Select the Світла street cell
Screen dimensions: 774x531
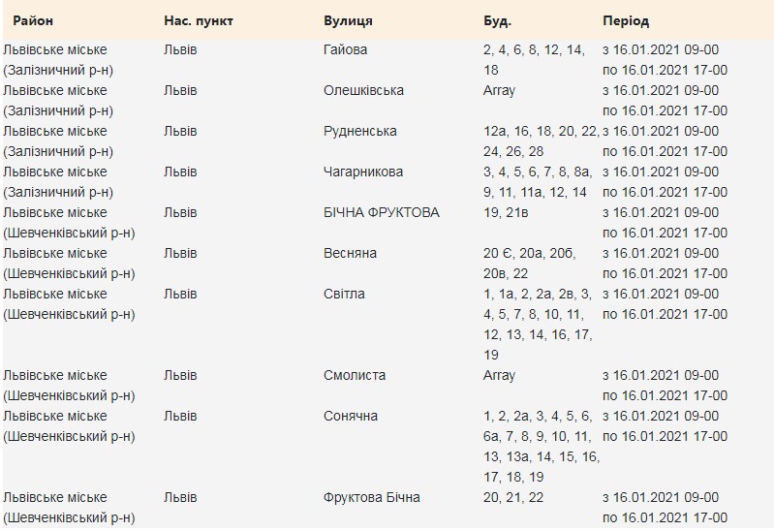[x=344, y=294]
